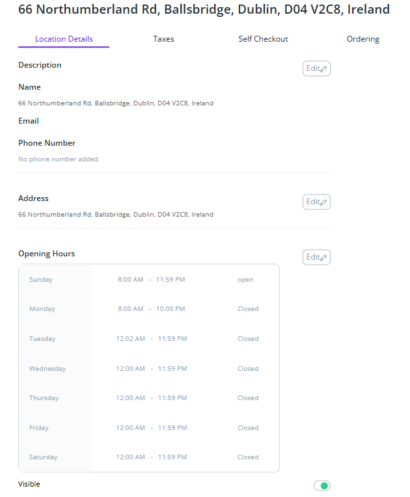The width and height of the screenshot is (410, 497).
Task: Go to the Ordering tab
Action: click(362, 39)
